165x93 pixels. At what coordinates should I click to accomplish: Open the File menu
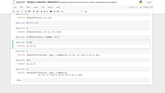(15, 7)
